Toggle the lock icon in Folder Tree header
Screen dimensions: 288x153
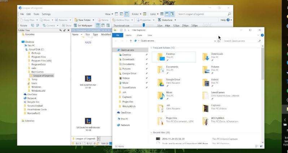65,30
